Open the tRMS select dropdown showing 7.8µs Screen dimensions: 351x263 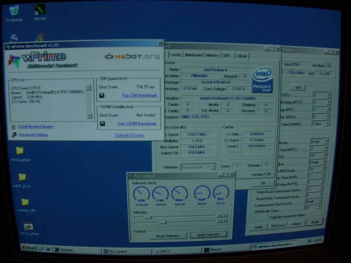(x=321, y=124)
